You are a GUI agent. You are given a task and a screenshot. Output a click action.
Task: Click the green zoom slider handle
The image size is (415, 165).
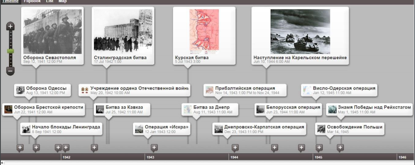coord(11,51)
